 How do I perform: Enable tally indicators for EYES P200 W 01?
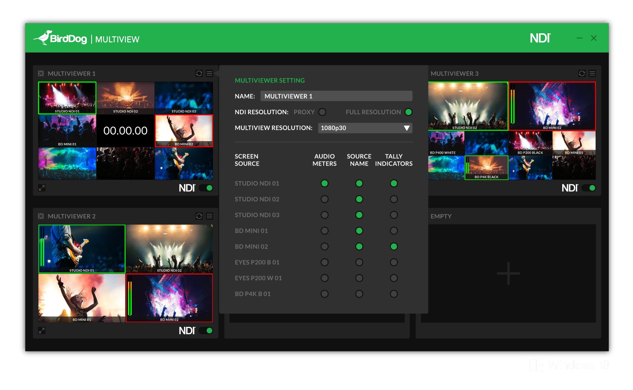[394, 278]
